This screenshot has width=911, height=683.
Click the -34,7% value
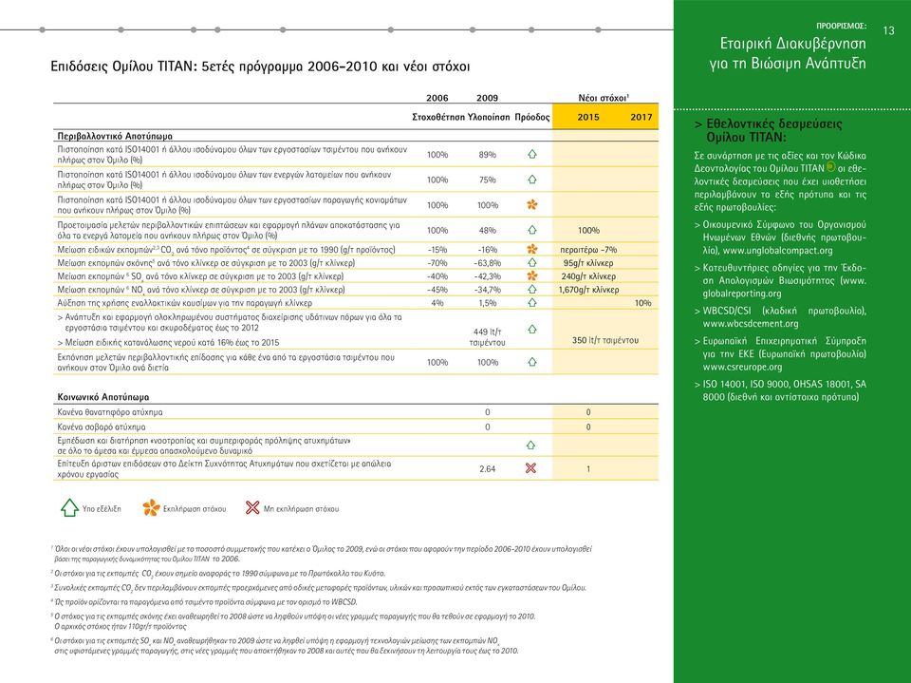point(487,290)
